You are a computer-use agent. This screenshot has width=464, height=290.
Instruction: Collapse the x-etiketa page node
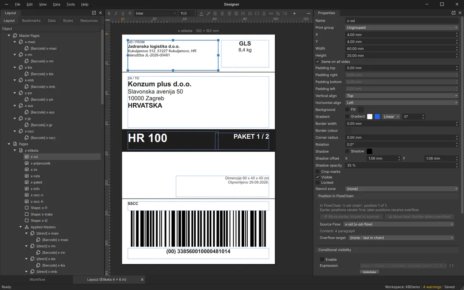[15, 150]
